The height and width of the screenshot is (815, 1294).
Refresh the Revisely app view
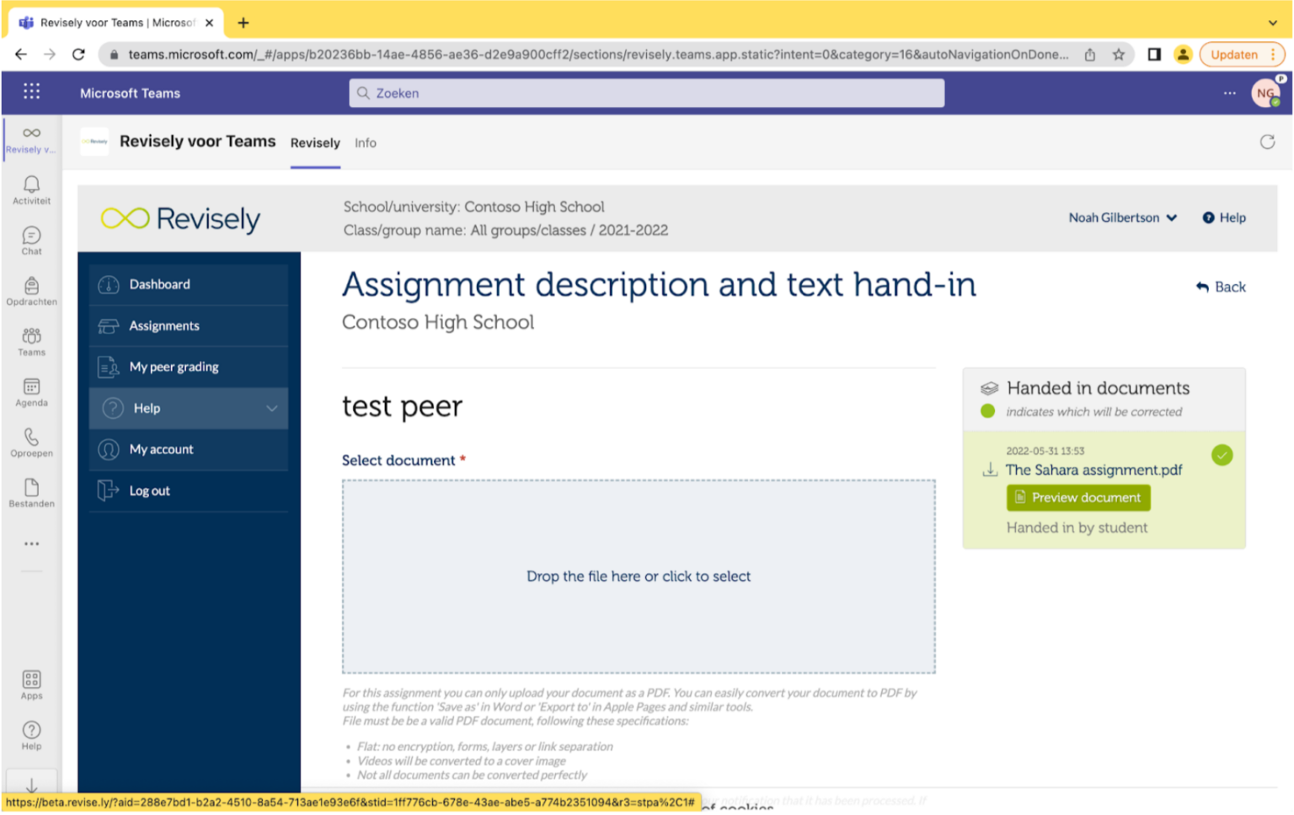1267,142
